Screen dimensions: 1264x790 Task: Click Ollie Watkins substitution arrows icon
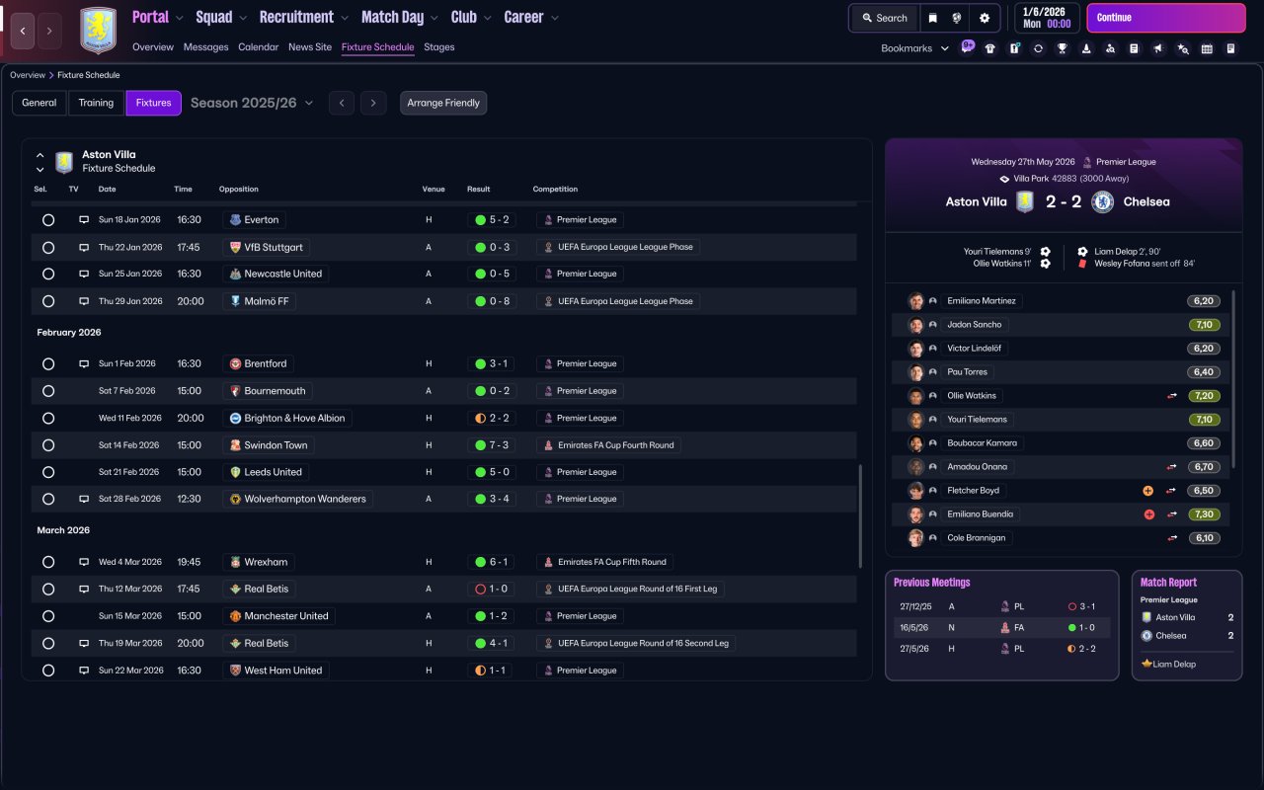[x=1172, y=396]
